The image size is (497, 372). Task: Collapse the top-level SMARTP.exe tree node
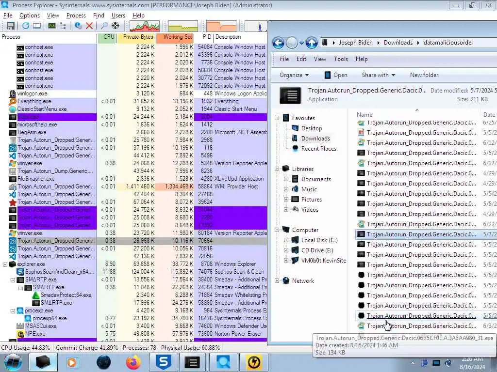pos(13,280)
